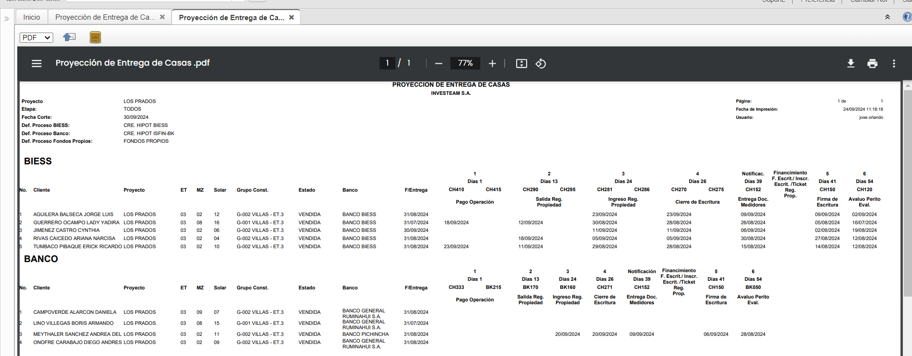This screenshot has width=912, height=356.
Task: Zoom out of the PDF document
Action: (439, 63)
